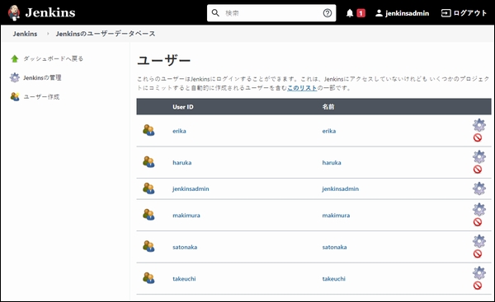Click the user avatar icon for takeuchi
Image resolution: width=495 pixels, height=302 pixels.
tap(148, 278)
